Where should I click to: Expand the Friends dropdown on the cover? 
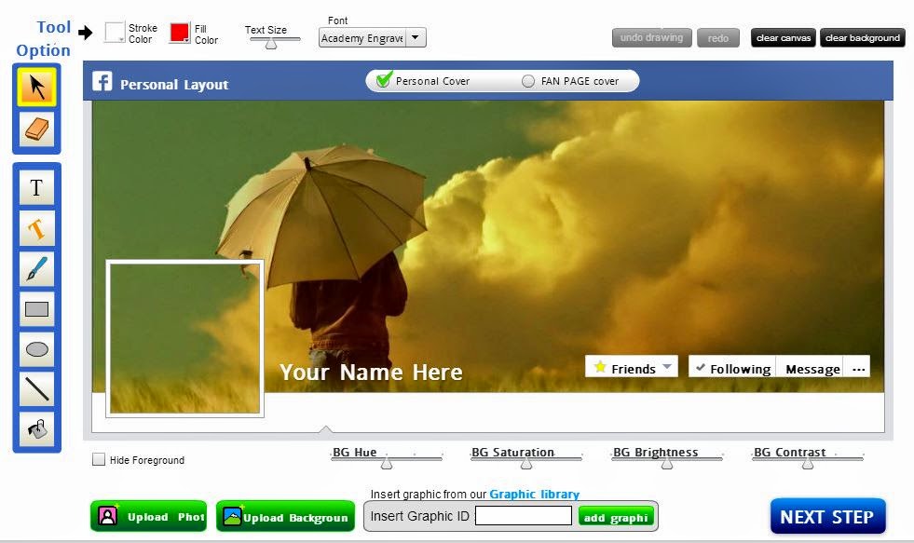click(x=667, y=367)
